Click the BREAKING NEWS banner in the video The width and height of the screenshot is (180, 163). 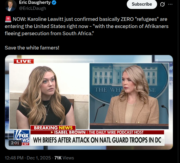53,128
